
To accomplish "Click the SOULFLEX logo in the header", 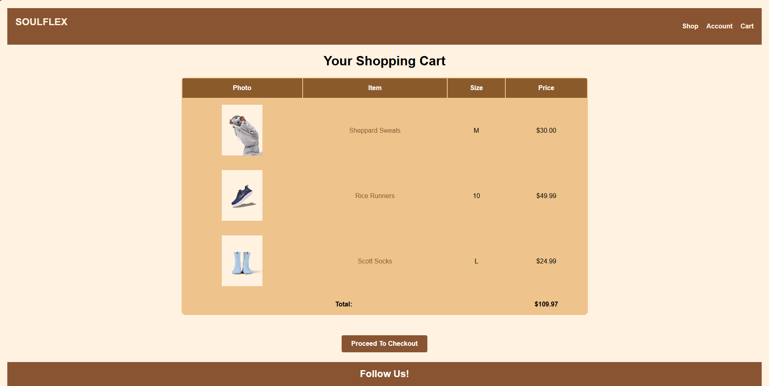I will (41, 22).
